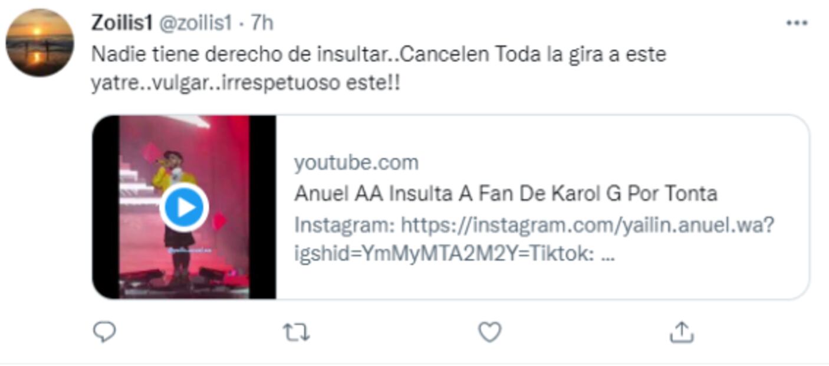Click the Instagram URL description in the card
829x366 pixels.
[x=534, y=225]
